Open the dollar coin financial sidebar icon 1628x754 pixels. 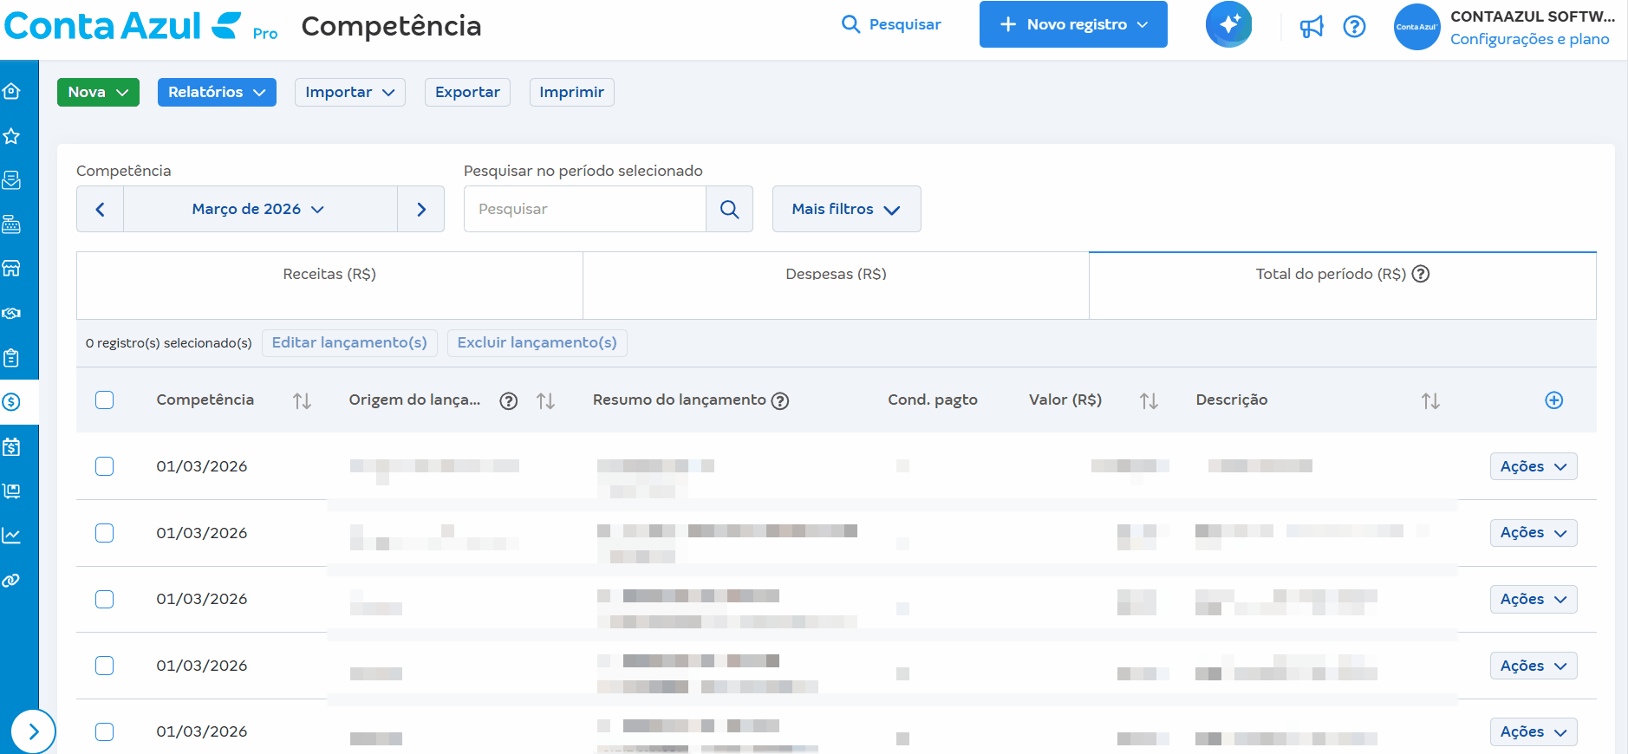pos(11,402)
